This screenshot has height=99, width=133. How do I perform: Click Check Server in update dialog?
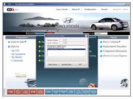(53, 64)
